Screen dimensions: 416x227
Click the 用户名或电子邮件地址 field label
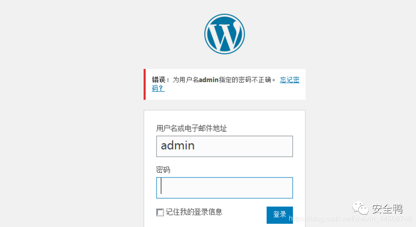[x=191, y=129]
